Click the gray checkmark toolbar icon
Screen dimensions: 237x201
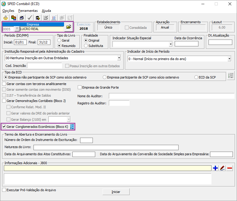30,18
